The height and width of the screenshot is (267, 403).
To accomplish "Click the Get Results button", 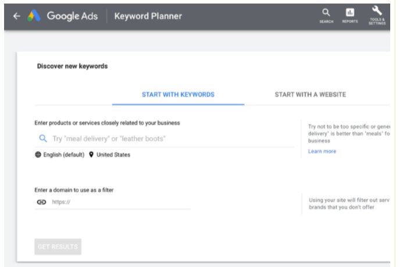I will point(58,247).
